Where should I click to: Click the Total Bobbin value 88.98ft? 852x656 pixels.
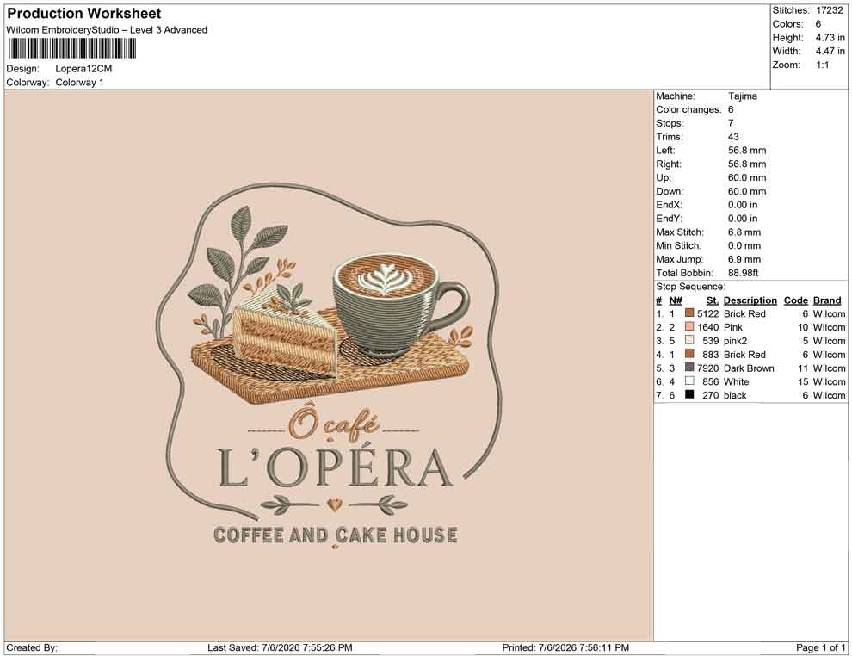[743, 273]
